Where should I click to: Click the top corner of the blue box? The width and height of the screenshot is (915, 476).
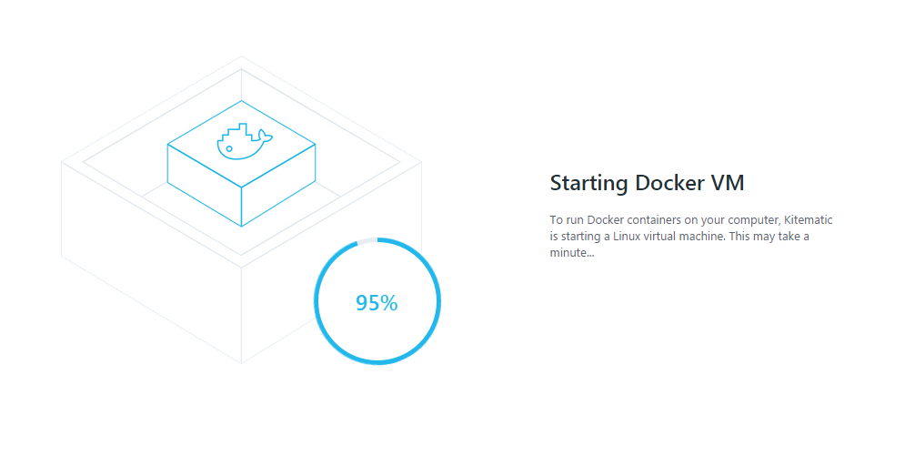pos(241,102)
